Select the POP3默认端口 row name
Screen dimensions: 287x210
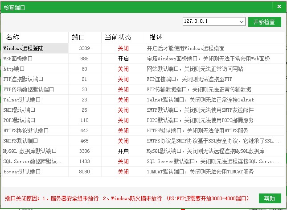point(19,121)
